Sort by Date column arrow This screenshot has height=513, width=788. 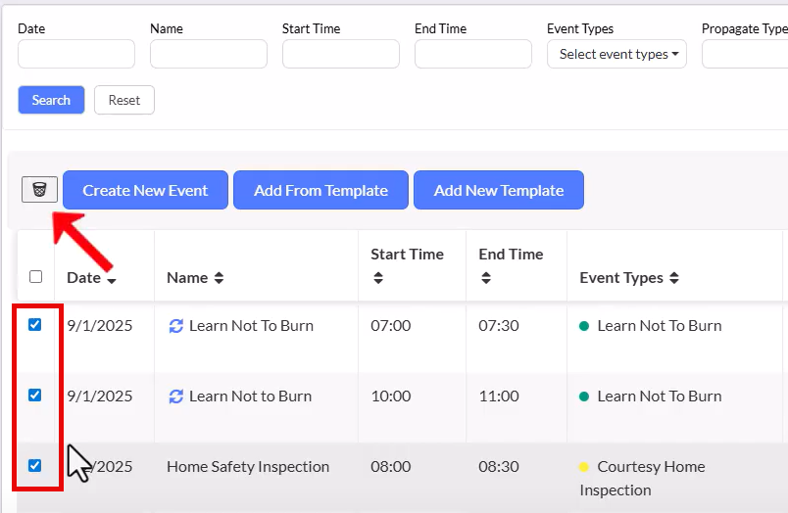112,280
